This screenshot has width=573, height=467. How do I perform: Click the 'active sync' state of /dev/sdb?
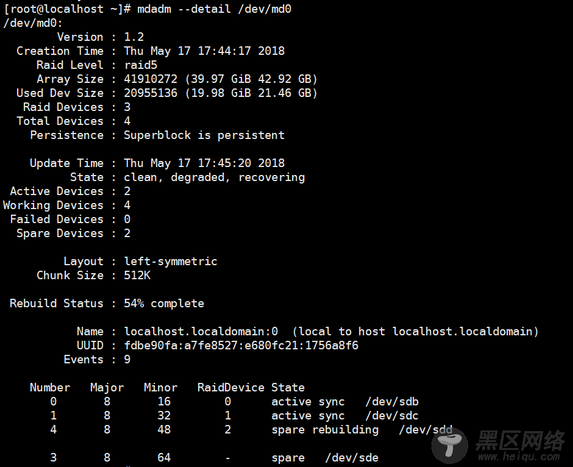[x=308, y=402]
